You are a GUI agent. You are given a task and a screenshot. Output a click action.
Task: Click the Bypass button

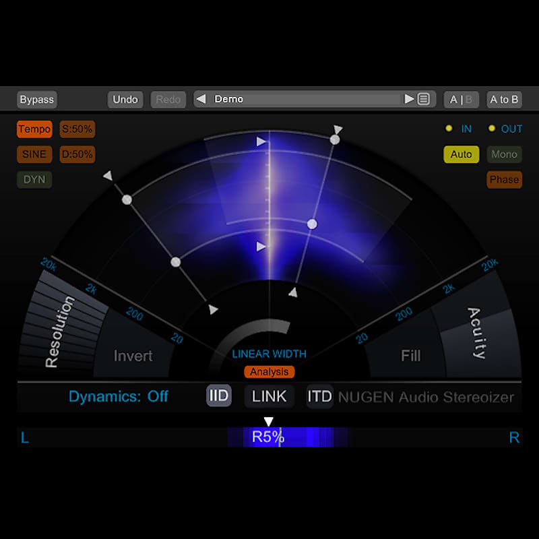click(36, 99)
